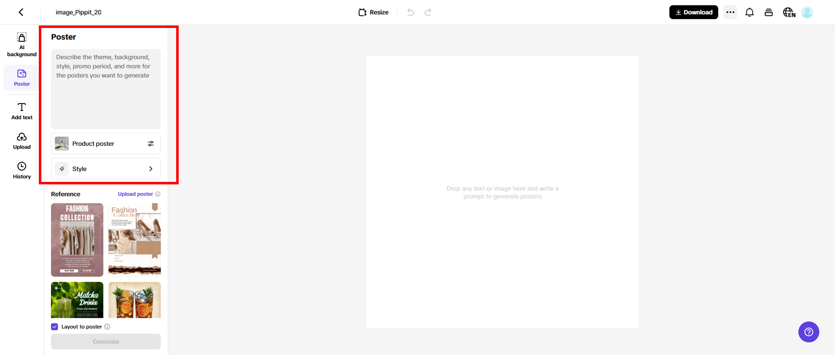
Task: Open the stacked cards icon in header
Action: point(769,12)
